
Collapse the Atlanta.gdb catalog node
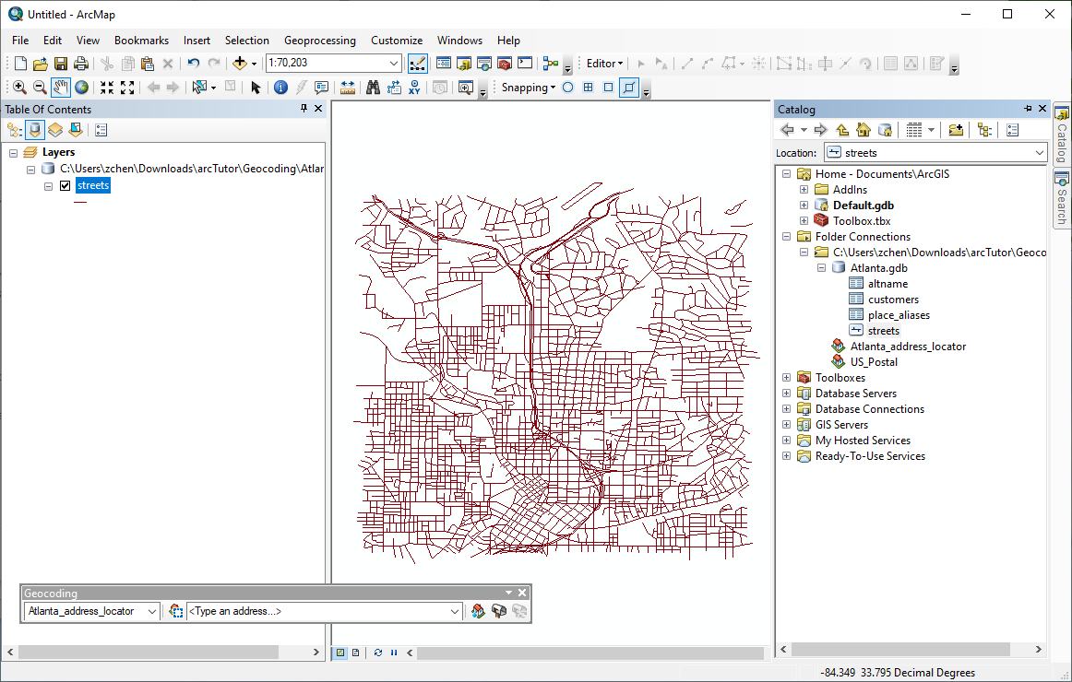(822, 267)
